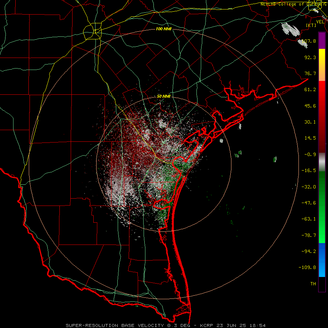Click the -78.7 legend value

(309, 235)
